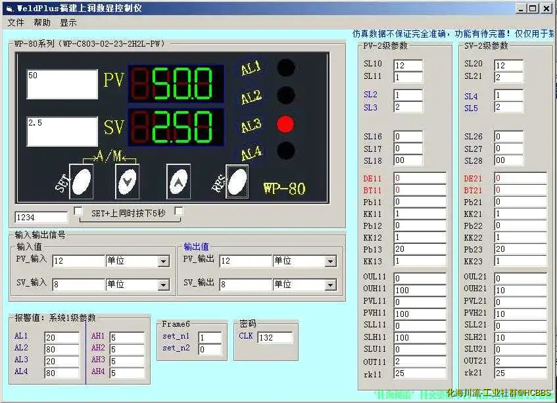Viewport: 557px width, 403px height.
Task: Open the 文件 menu
Action: (x=16, y=23)
